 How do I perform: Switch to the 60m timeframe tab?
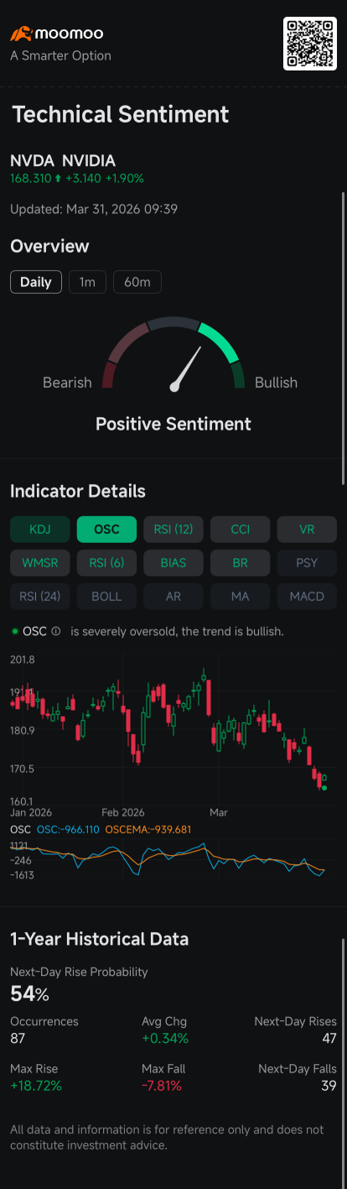coord(137,282)
